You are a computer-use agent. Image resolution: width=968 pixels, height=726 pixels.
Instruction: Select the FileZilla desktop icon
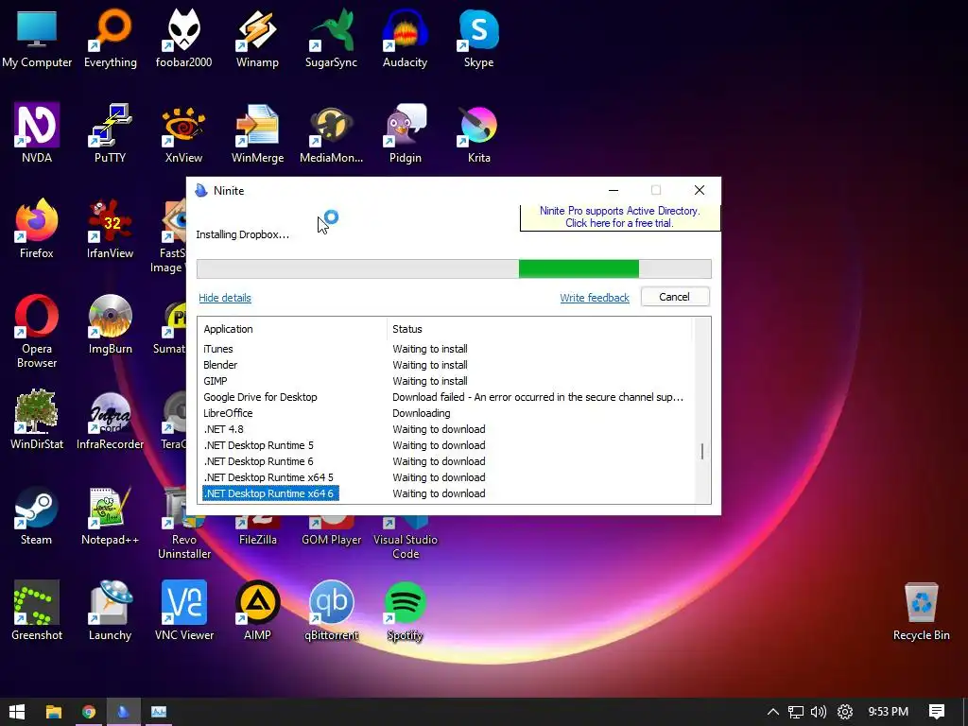(x=257, y=532)
